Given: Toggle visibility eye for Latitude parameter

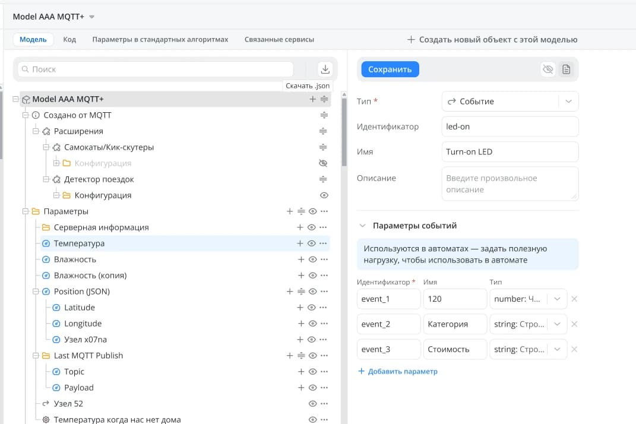Looking at the screenshot, I should [312, 308].
